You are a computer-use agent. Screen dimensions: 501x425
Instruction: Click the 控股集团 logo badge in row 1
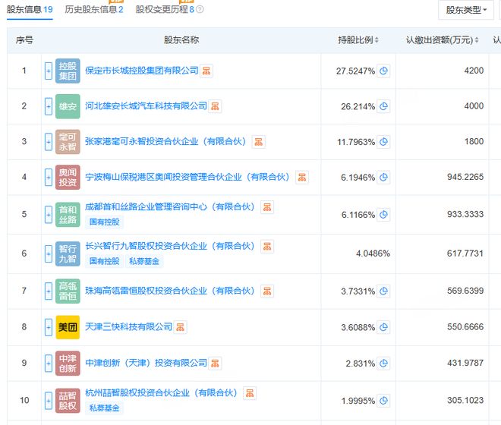[x=68, y=71]
